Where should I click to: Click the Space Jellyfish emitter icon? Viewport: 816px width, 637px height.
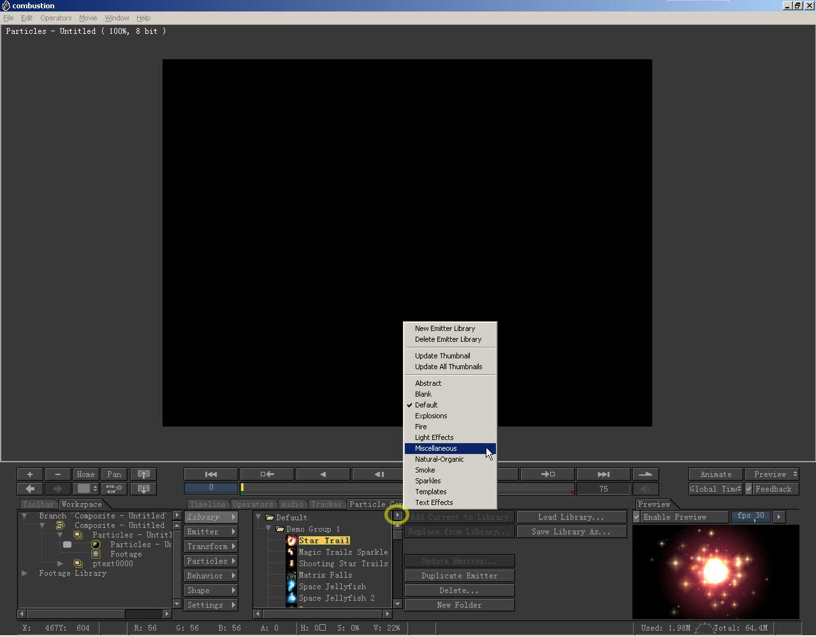point(292,587)
